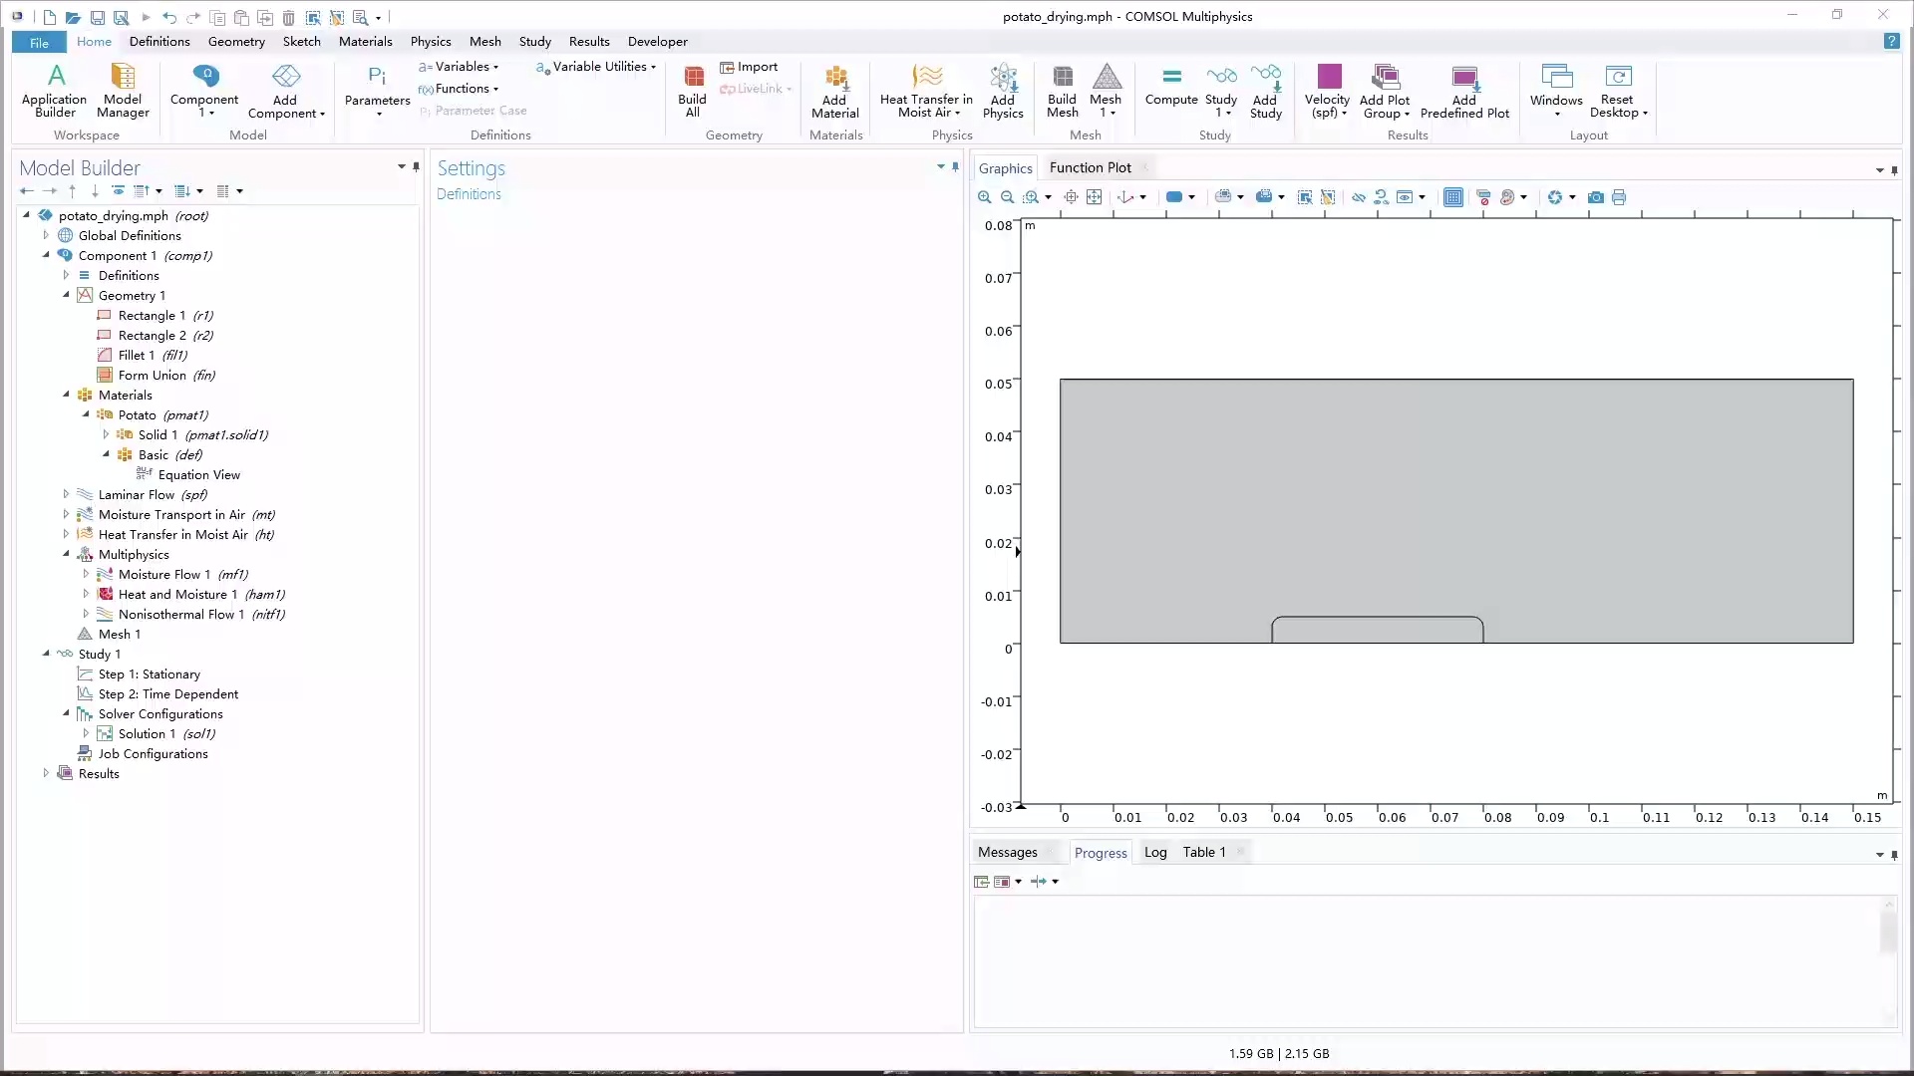Open the Application Builder
The width and height of the screenshot is (1914, 1076).
coord(55,77)
